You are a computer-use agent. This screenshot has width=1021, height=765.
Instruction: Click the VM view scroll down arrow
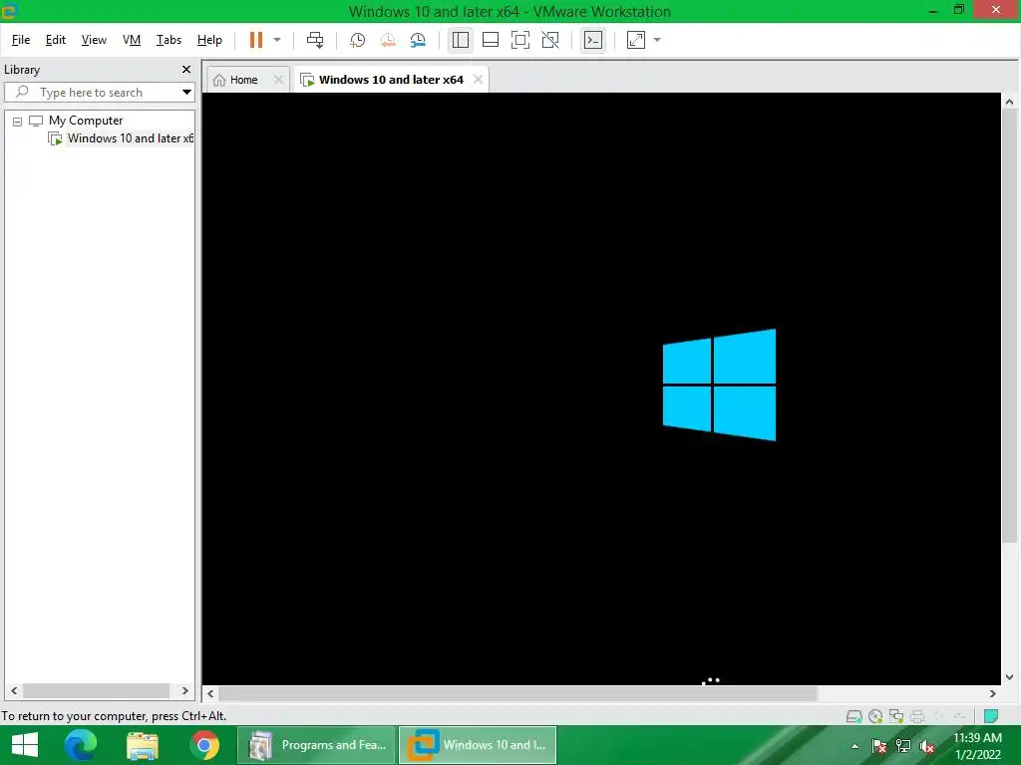pos(1009,677)
